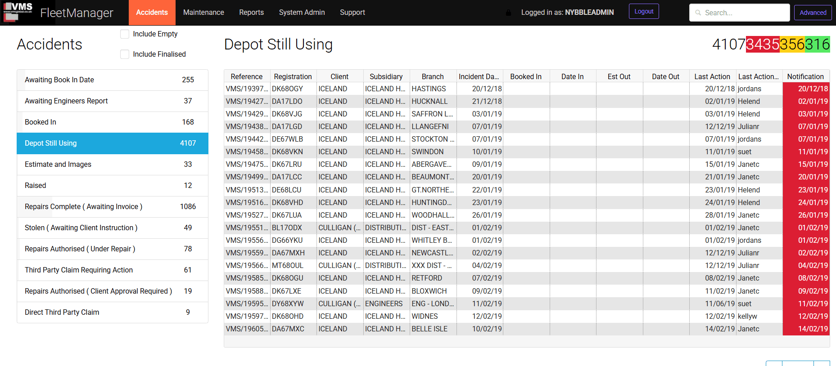Select Stolen (Awaiting Client Instruction) status

[113, 228]
